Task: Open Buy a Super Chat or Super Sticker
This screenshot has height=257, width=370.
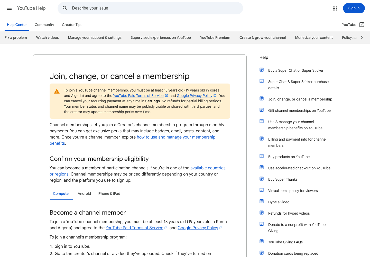Action: tap(296, 70)
